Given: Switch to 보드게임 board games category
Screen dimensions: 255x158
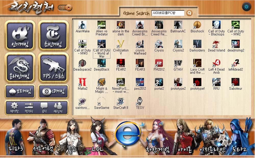Looking at the screenshot, I should [x=20, y=91].
